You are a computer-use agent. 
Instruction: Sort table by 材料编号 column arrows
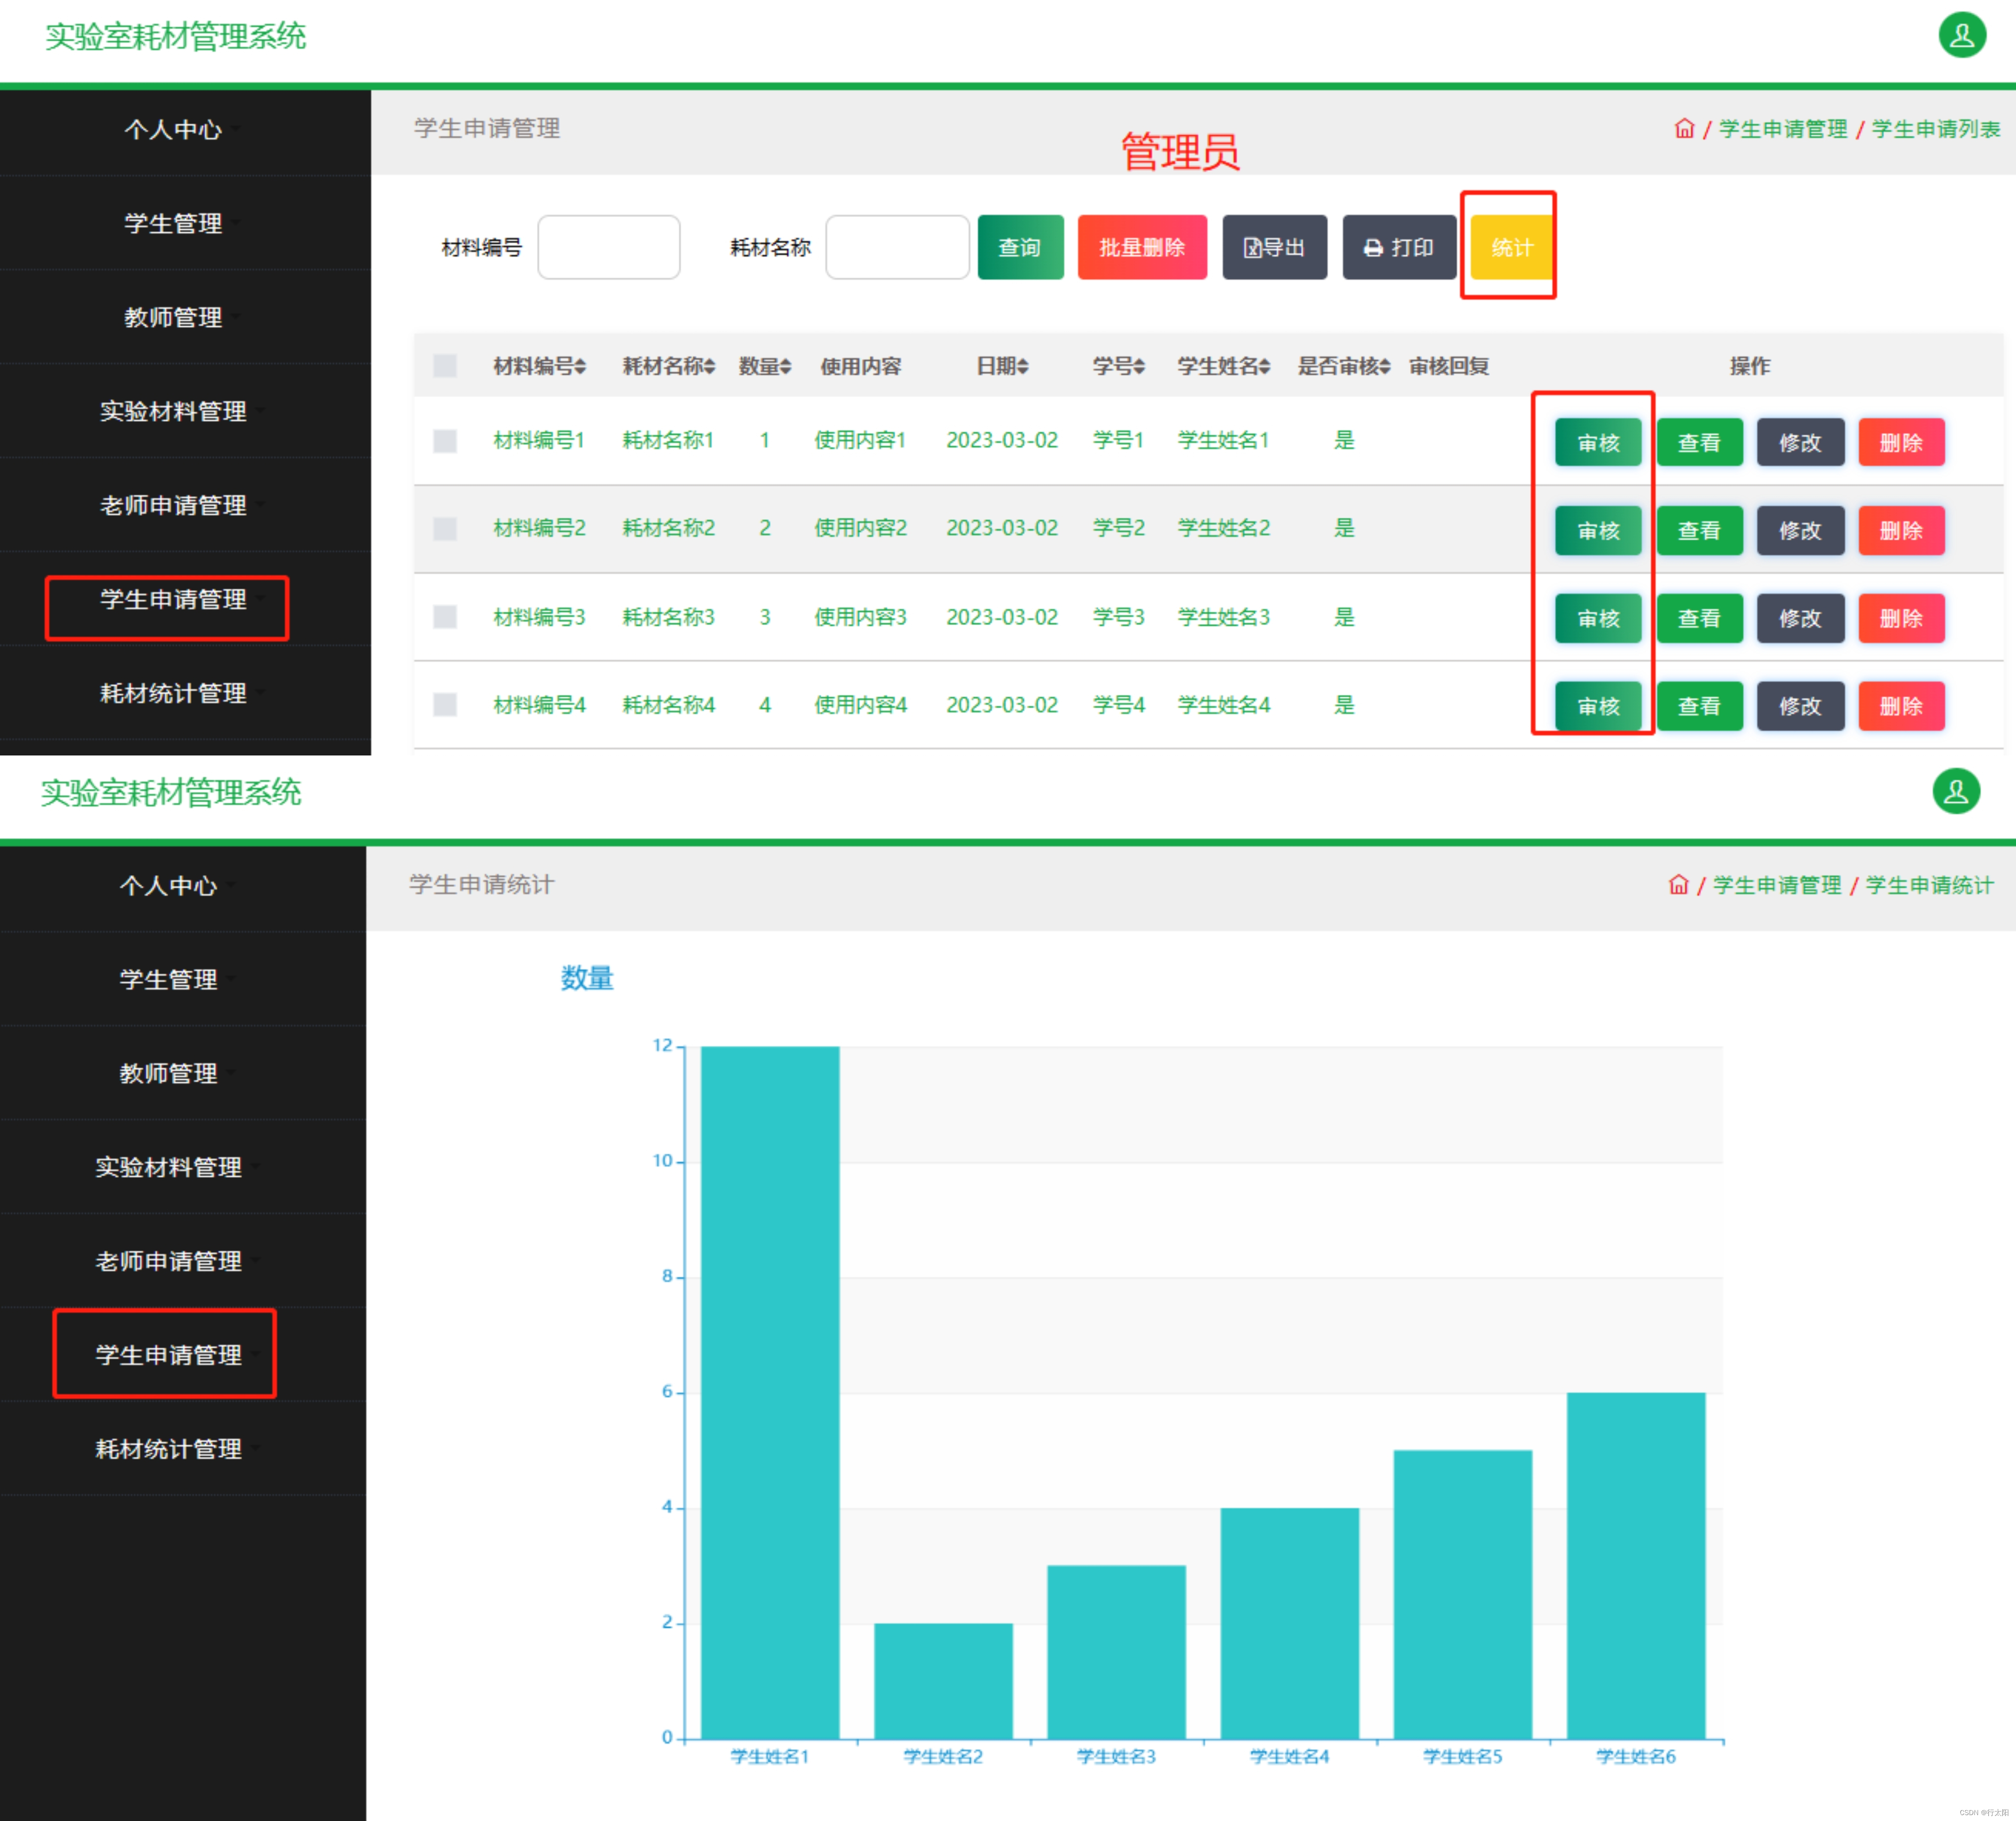[x=580, y=367]
